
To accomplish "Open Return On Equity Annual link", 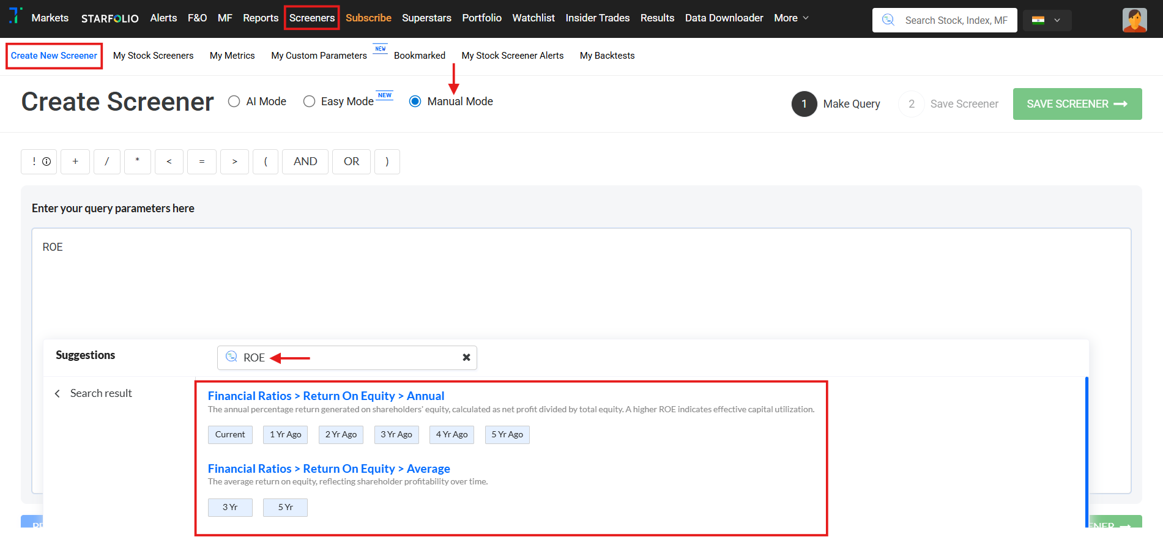I will coord(326,396).
